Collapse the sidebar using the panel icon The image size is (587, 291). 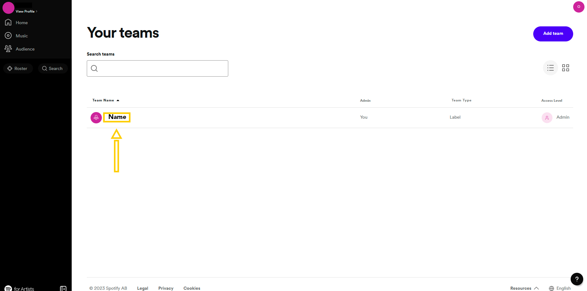click(x=63, y=288)
